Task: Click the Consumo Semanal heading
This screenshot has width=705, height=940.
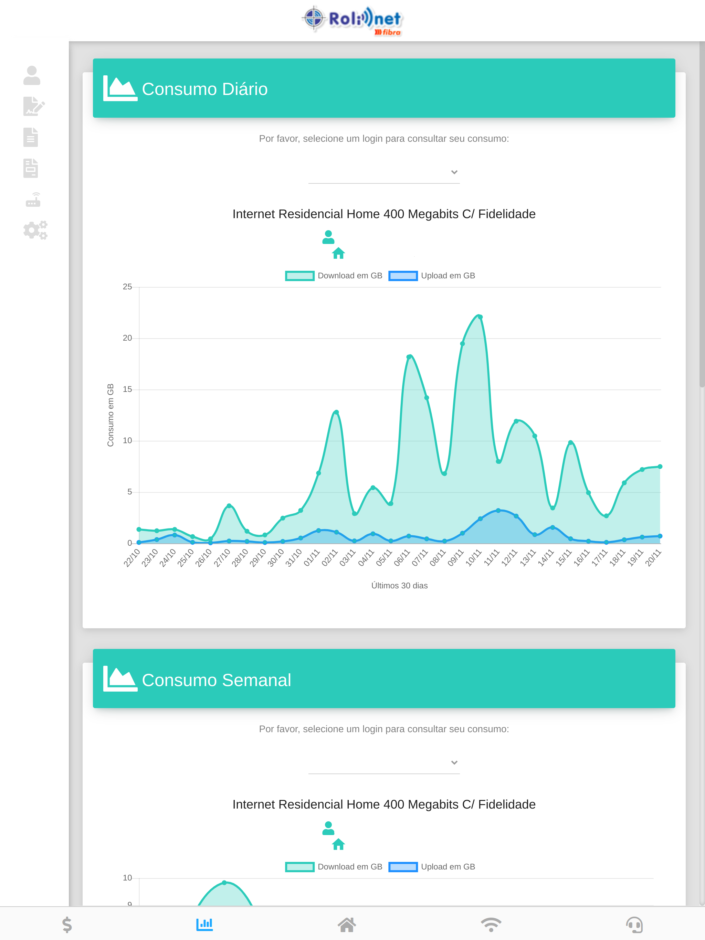Action: pyautogui.click(x=217, y=680)
